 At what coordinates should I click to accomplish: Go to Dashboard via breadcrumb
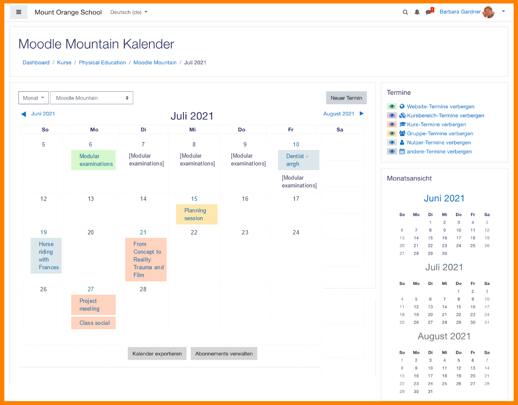[36, 62]
